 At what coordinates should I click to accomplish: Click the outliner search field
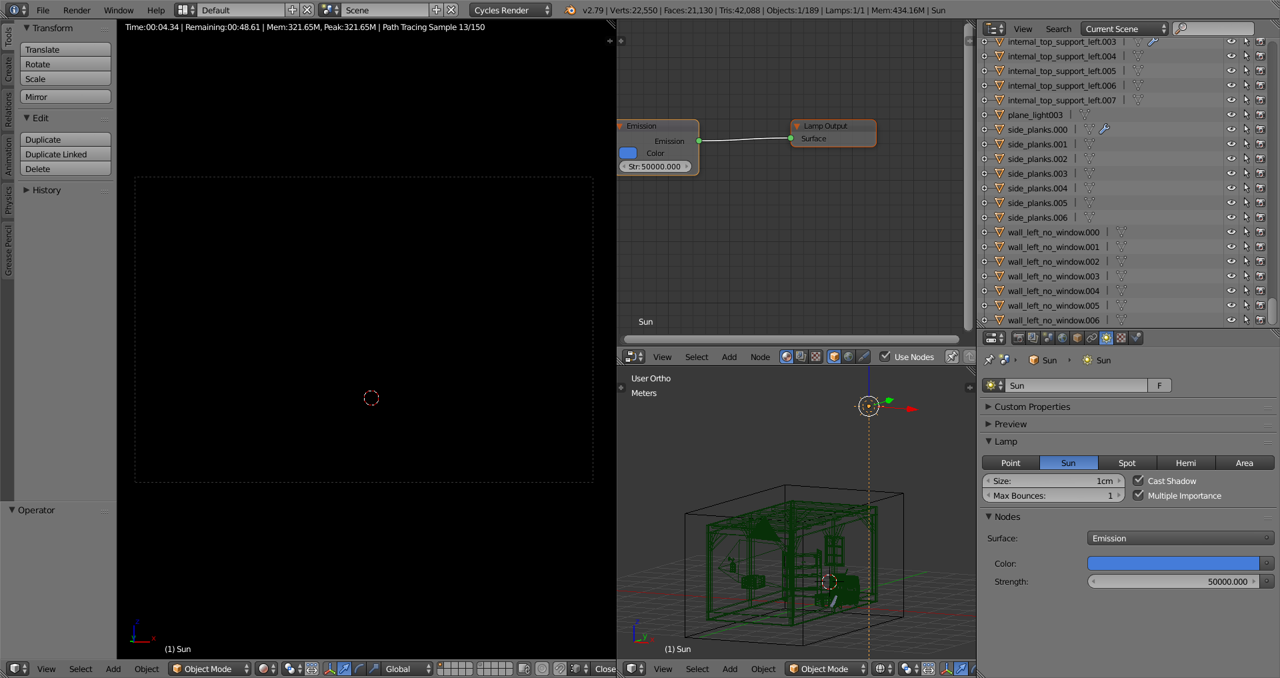pyautogui.click(x=1213, y=29)
